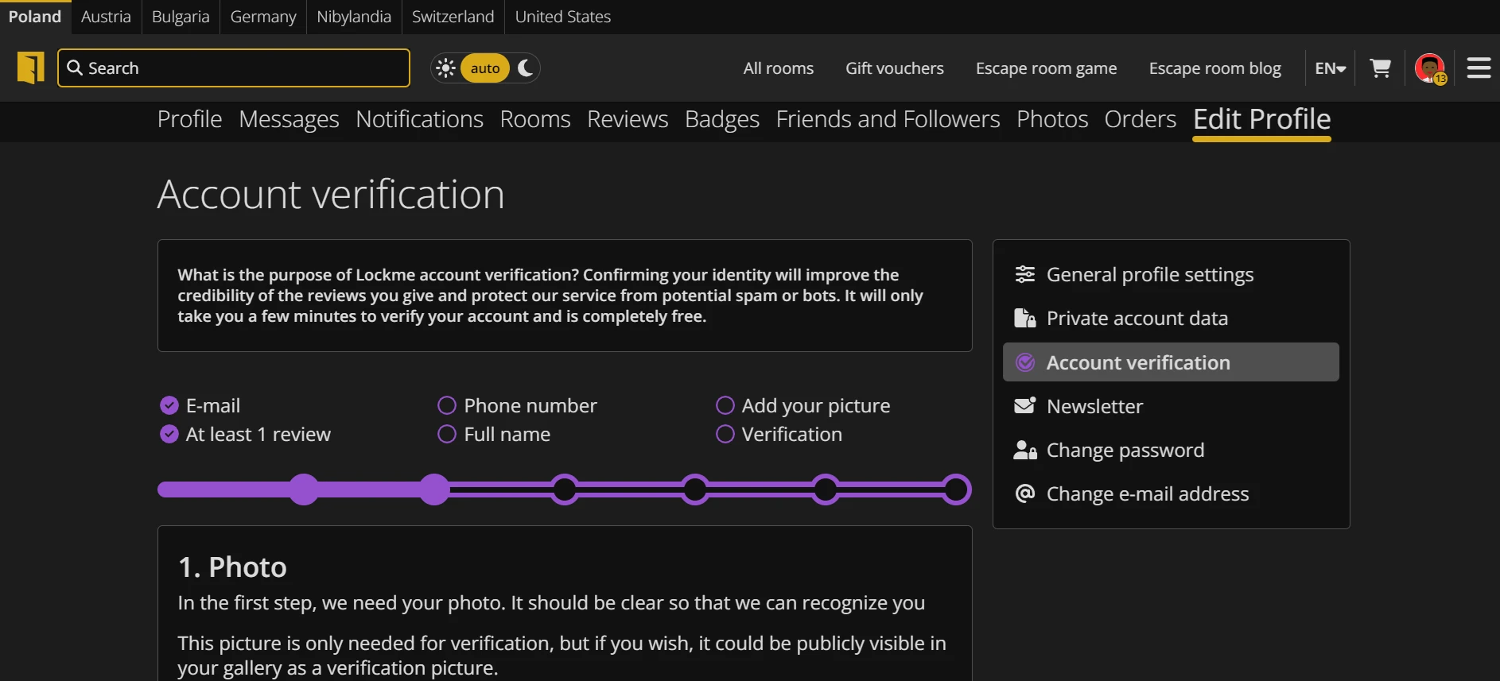Open the hamburger main menu

coord(1479,68)
